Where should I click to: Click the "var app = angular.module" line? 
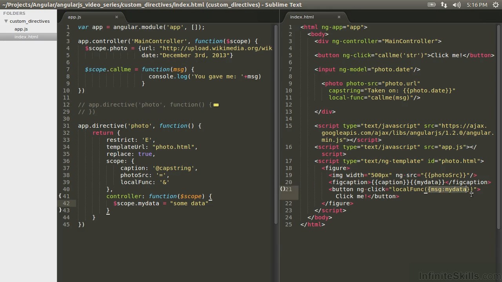(x=141, y=27)
